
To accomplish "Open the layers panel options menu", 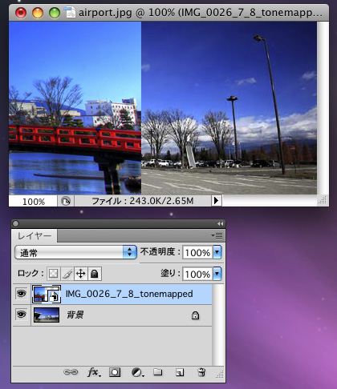I will click(x=217, y=235).
